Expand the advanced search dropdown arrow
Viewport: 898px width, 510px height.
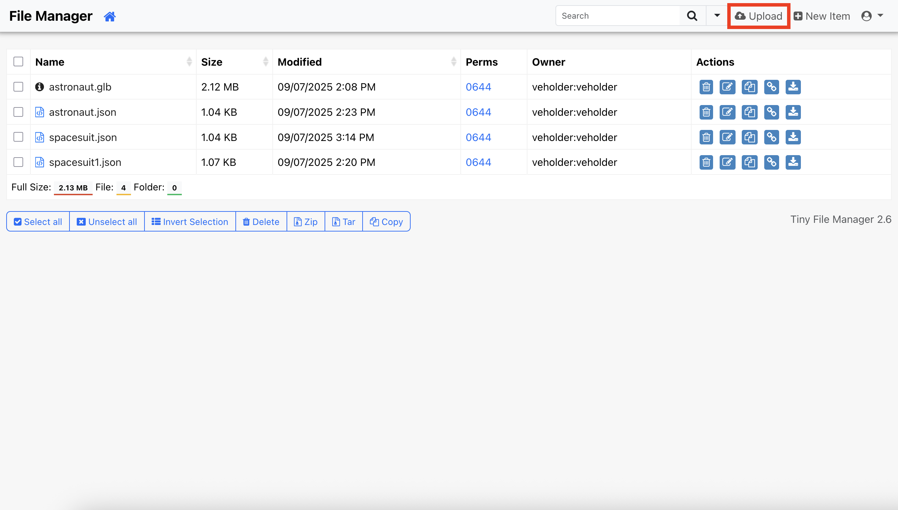point(717,16)
